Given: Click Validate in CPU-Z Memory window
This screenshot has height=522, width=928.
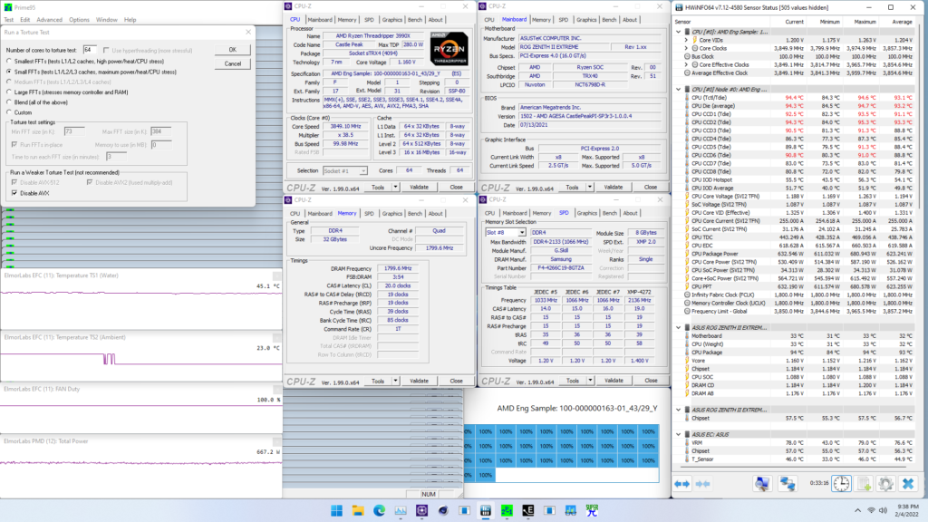Looking at the screenshot, I should click(419, 382).
